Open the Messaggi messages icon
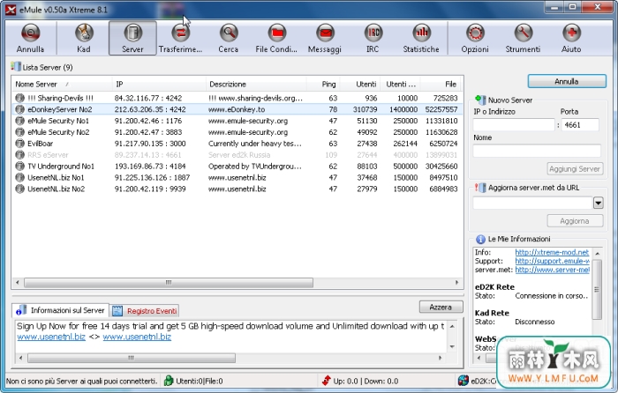This screenshot has width=618, height=393. (325, 33)
